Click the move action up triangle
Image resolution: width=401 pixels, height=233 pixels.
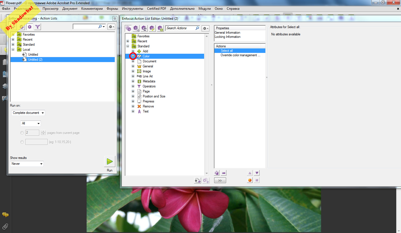click(250, 173)
